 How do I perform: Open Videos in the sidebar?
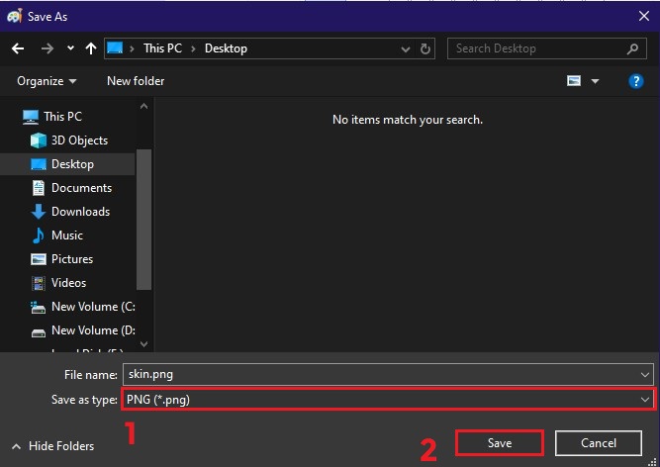[59, 283]
